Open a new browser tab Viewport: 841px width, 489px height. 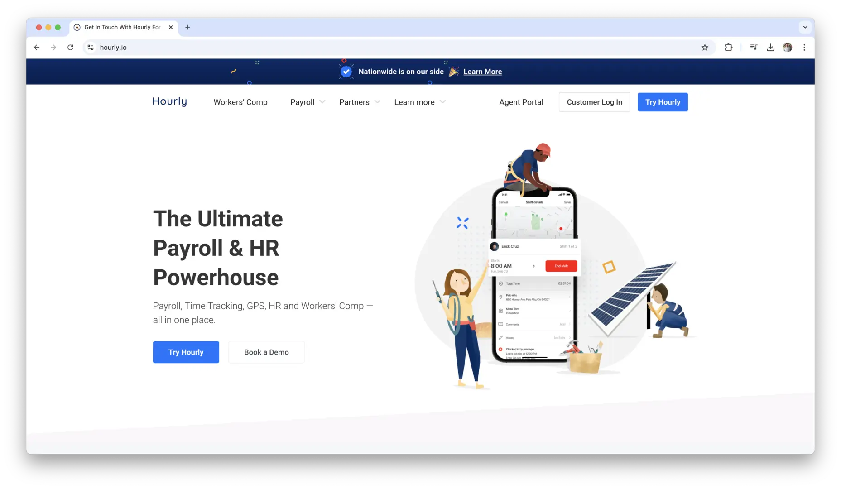[x=187, y=27]
